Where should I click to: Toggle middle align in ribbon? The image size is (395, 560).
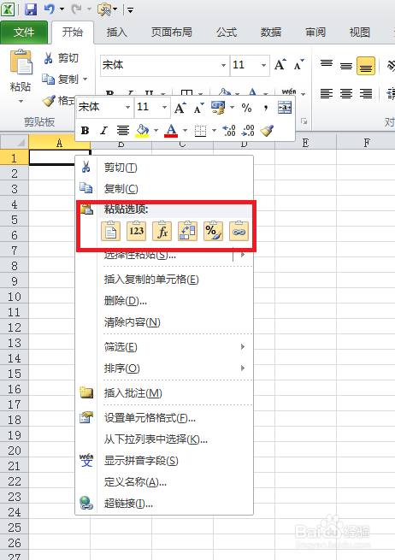[x=346, y=65]
